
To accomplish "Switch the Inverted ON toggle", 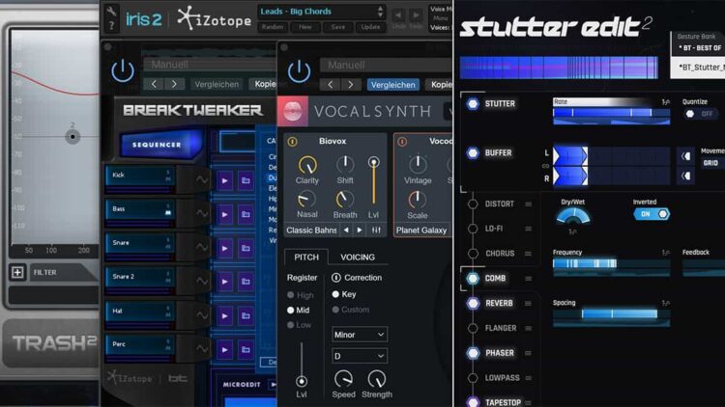I will point(652,214).
